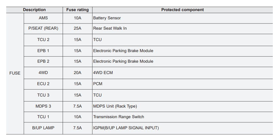Click the ECU 2 description cell
277x137 pixels.
coord(43,84)
